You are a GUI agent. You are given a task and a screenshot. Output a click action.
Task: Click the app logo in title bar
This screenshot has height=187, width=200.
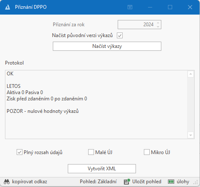(x=7, y=7)
